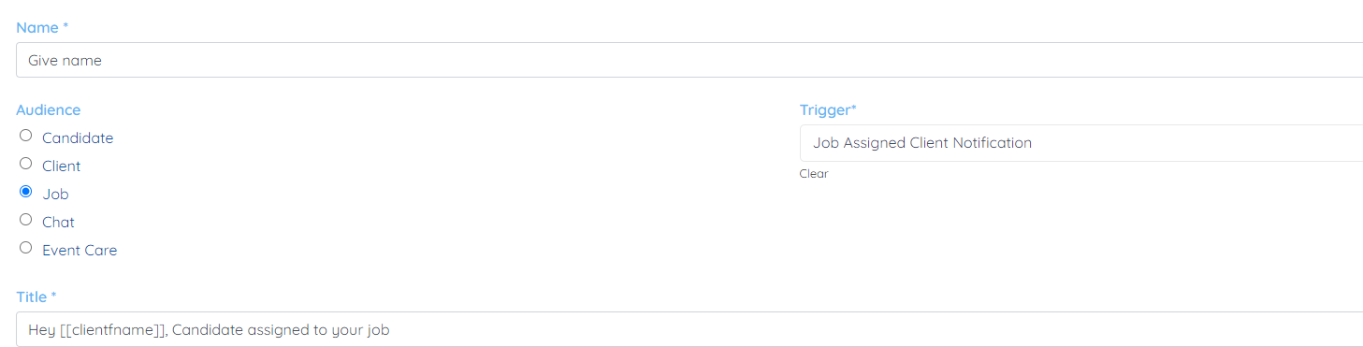Click the Event Care label text
The image size is (1363, 347).
(80, 251)
